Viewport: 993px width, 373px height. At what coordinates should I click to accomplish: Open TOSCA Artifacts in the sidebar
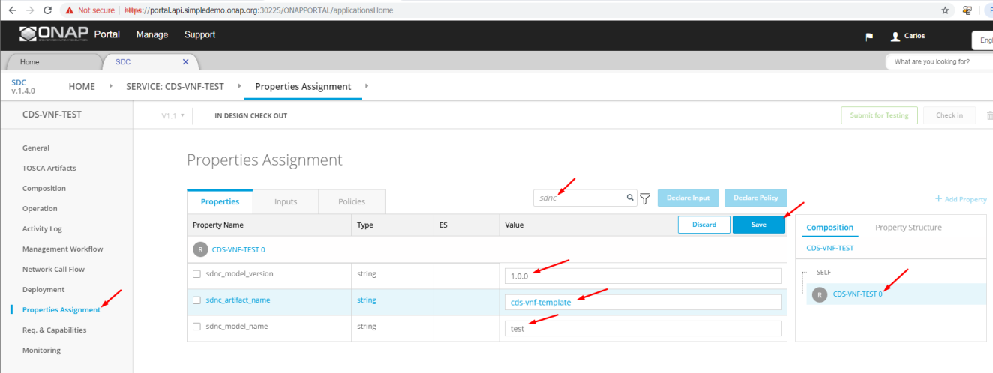pos(49,168)
